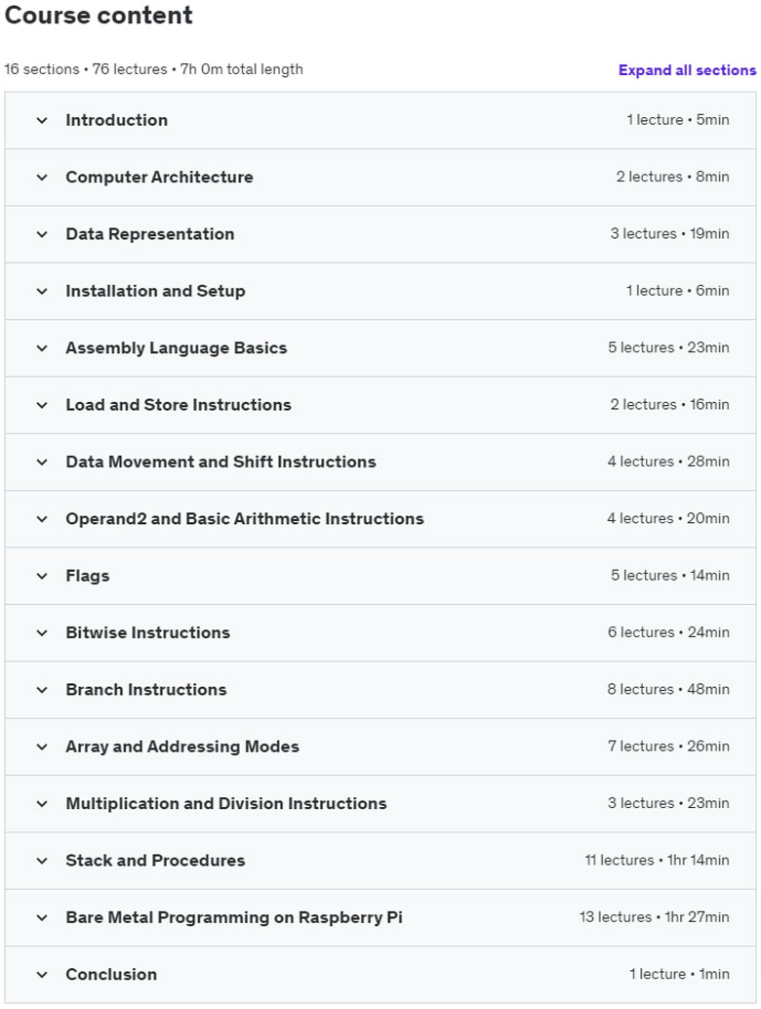
Task: Open Assembly Language Basics section title
Action: pyautogui.click(x=177, y=348)
